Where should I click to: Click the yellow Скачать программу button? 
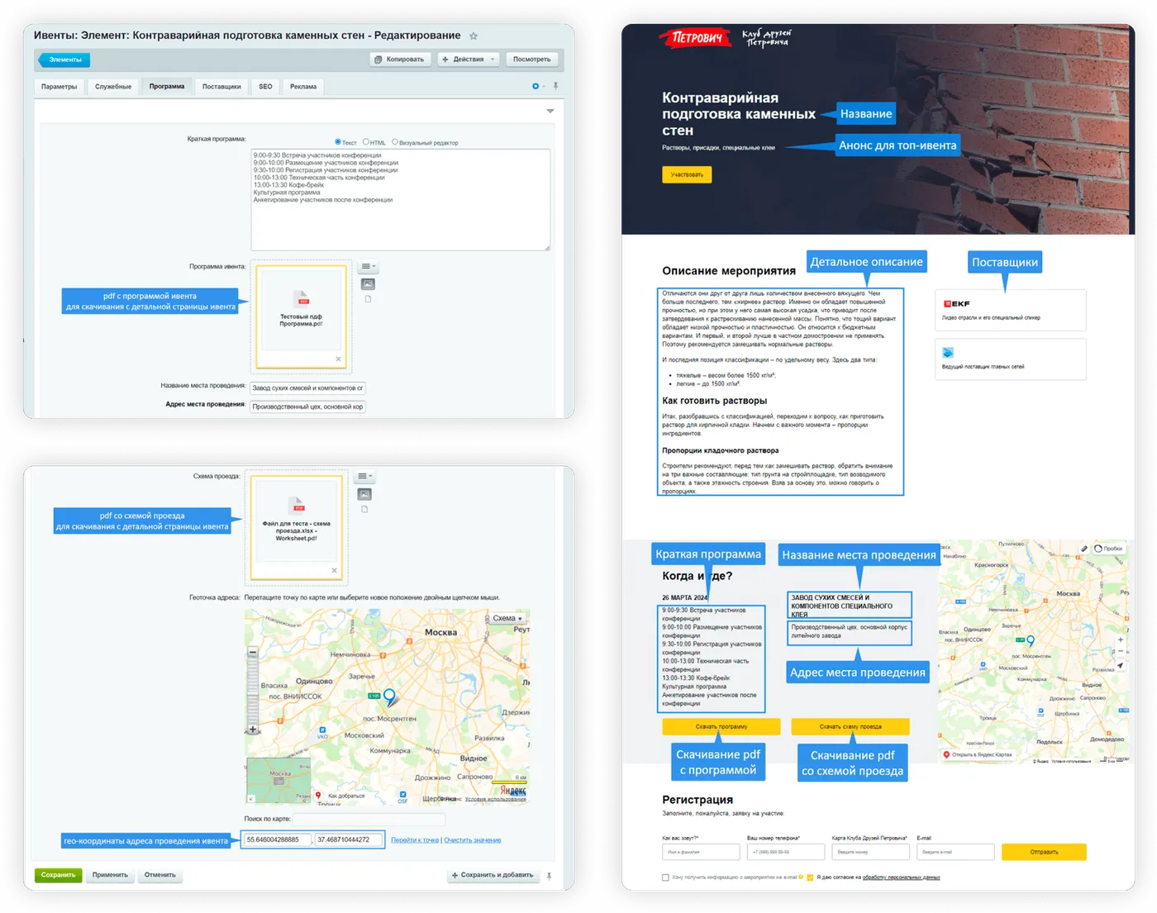(721, 727)
